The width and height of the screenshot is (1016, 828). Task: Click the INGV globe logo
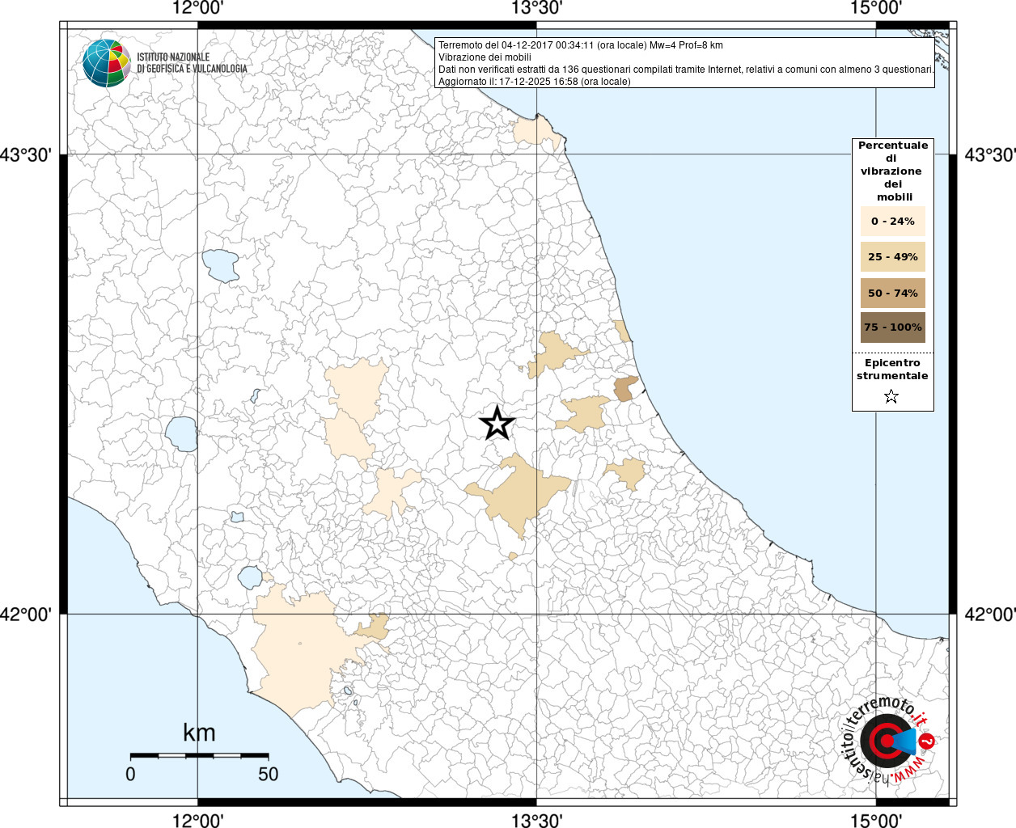click(106, 62)
